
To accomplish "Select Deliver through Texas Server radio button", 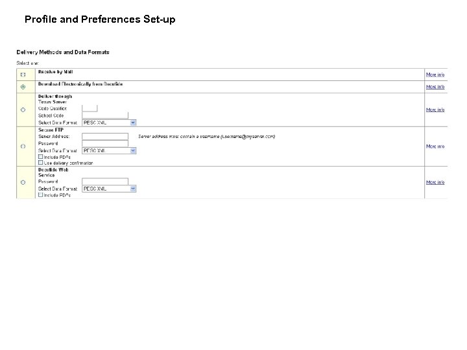I will coord(23,110).
